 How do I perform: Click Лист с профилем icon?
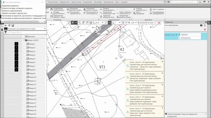134,13
